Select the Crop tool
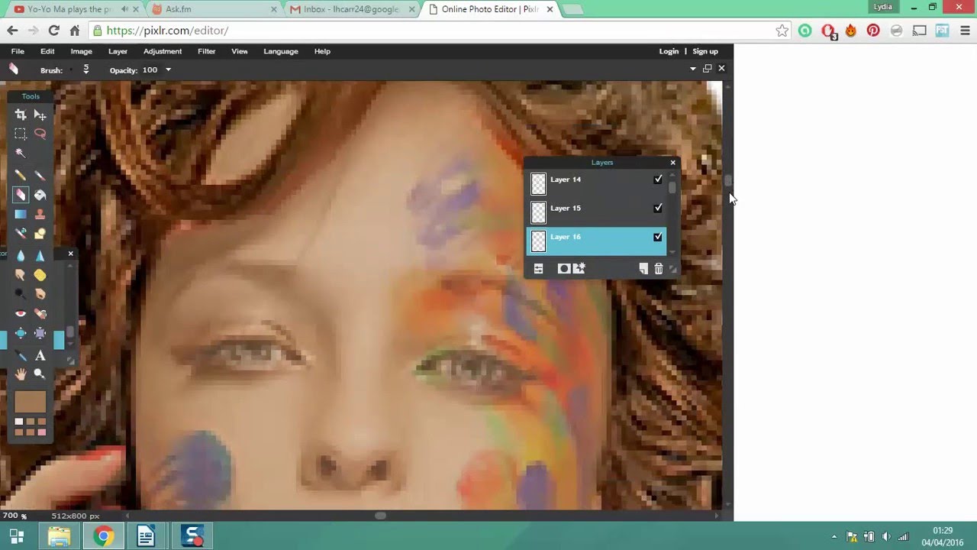Image resolution: width=977 pixels, height=550 pixels. pyautogui.click(x=21, y=115)
